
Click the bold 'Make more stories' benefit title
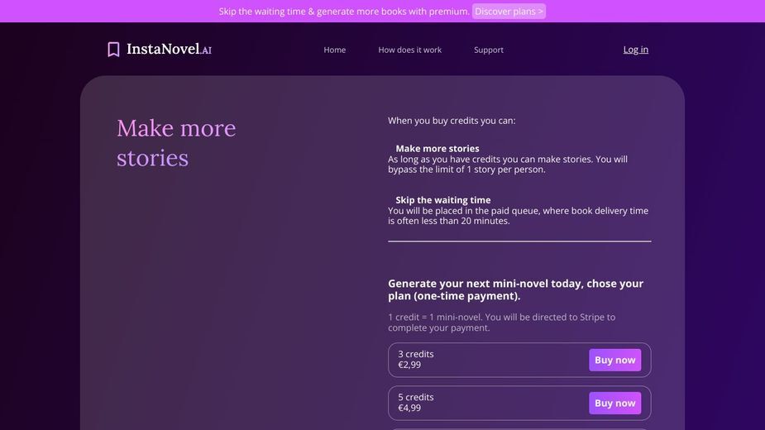(x=437, y=148)
